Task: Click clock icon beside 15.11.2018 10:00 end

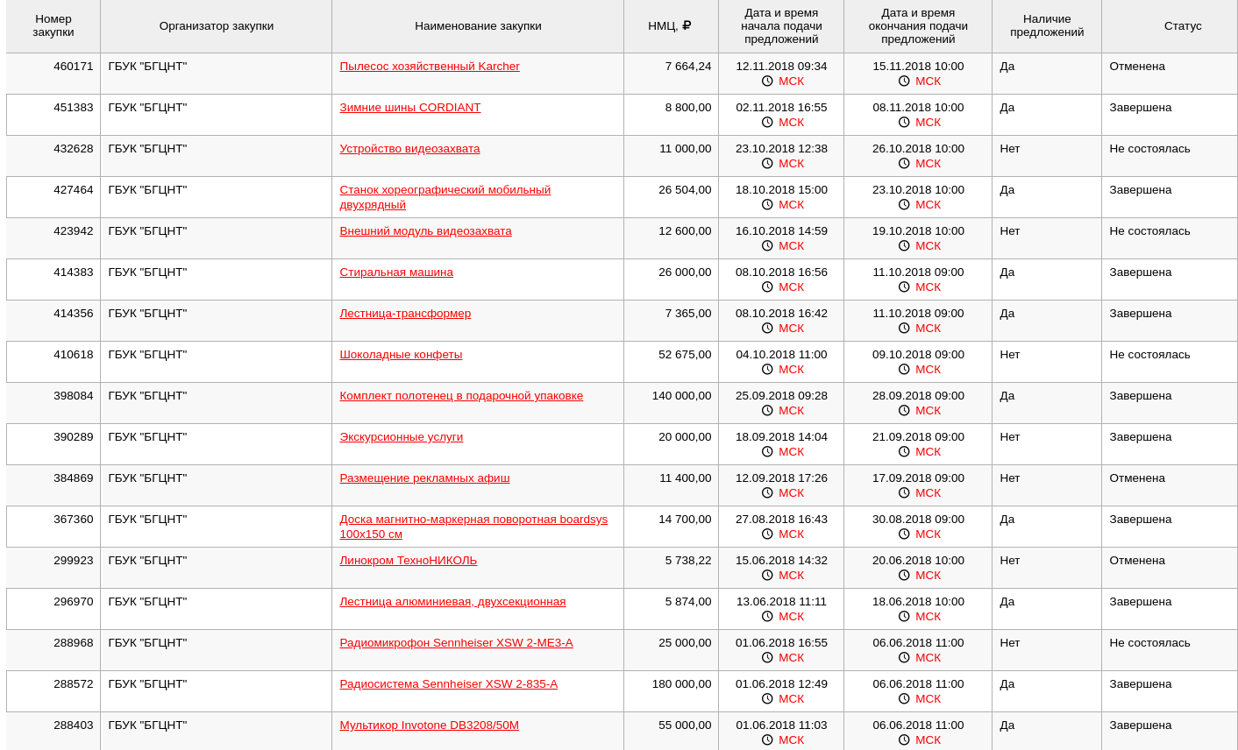Action: tap(904, 81)
